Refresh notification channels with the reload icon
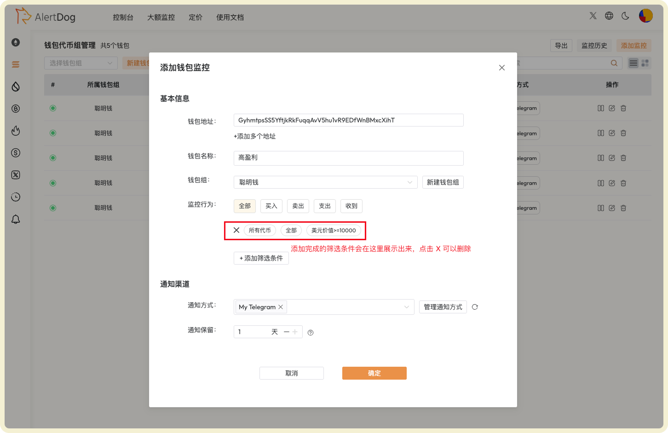Viewport: 668px width, 433px height. point(475,307)
